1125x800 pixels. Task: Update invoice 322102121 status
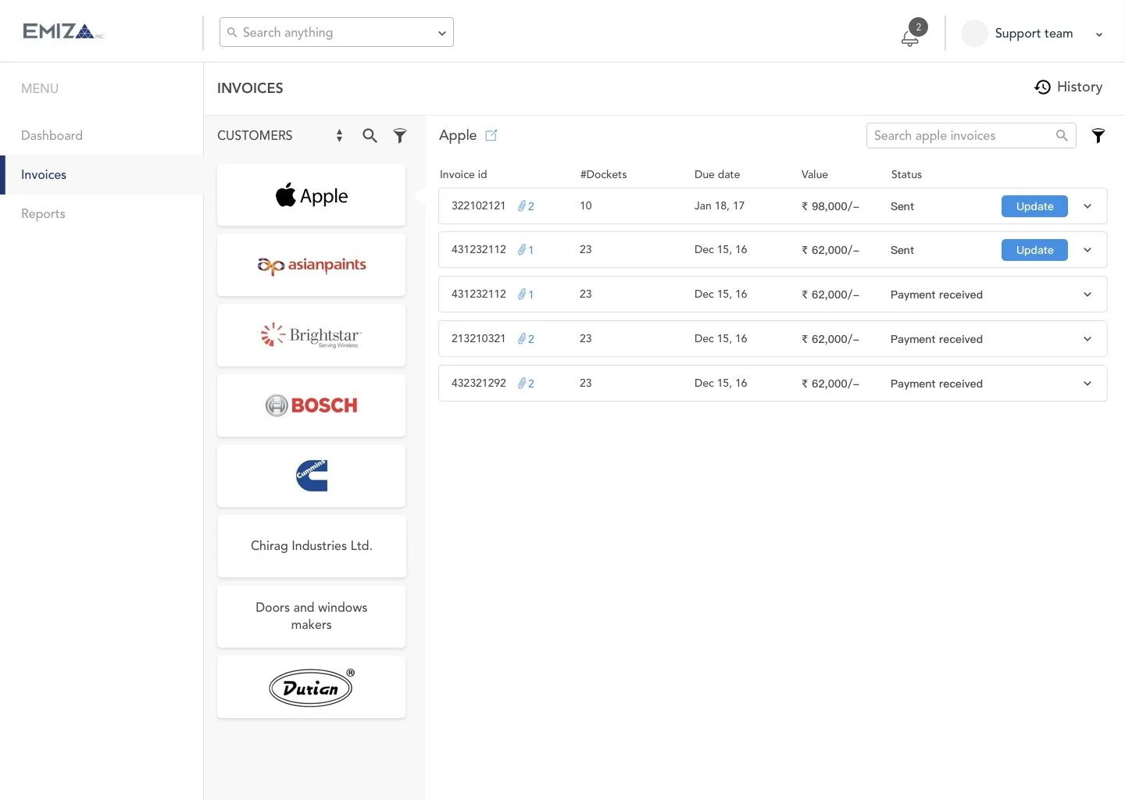(x=1034, y=206)
